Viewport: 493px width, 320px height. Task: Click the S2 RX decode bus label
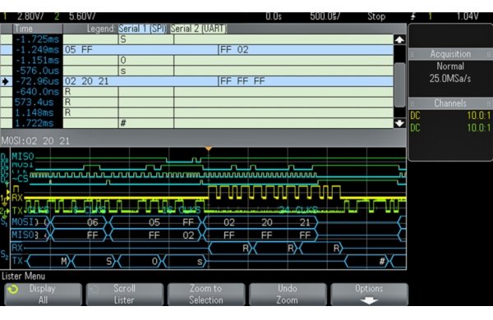tap(17, 248)
